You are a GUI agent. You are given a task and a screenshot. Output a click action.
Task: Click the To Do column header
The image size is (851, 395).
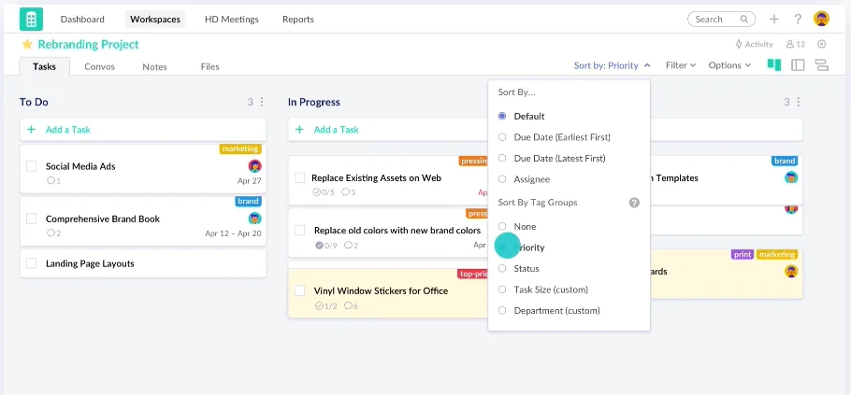(x=34, y=102)
